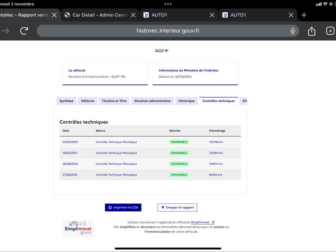Click the date 06/08/2020

(x=70, y=164)
